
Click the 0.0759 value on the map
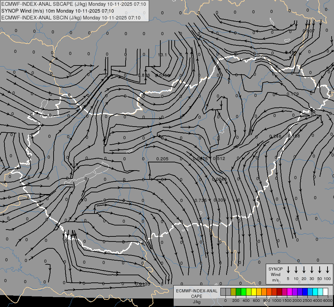pyautogui.click(x=163, y=75)
